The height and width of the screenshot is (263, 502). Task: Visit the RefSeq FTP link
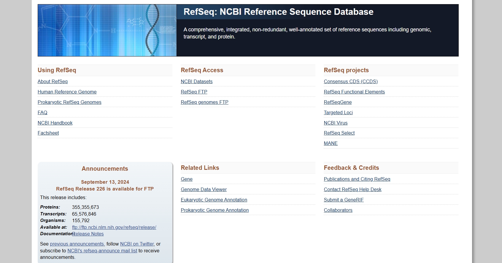click(194, 92)
